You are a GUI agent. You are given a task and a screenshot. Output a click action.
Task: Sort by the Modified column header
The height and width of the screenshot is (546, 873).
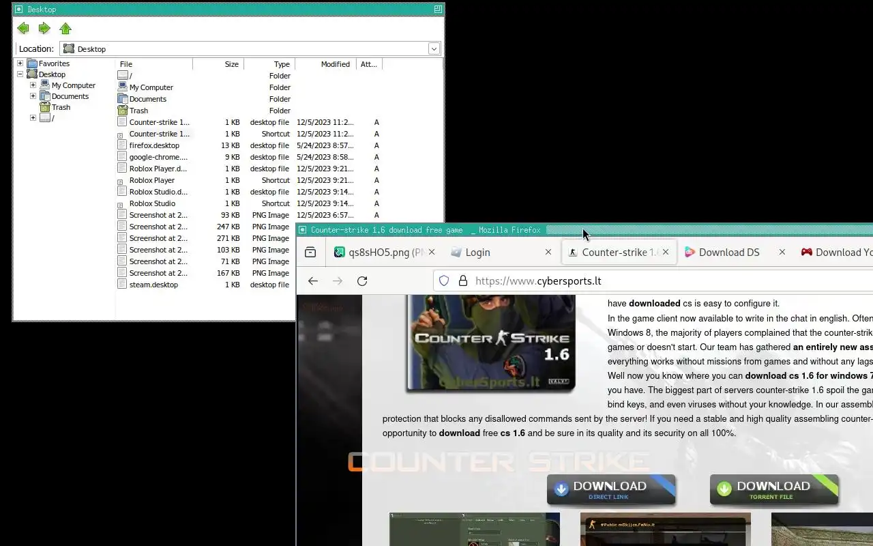(x=325, y=64)
